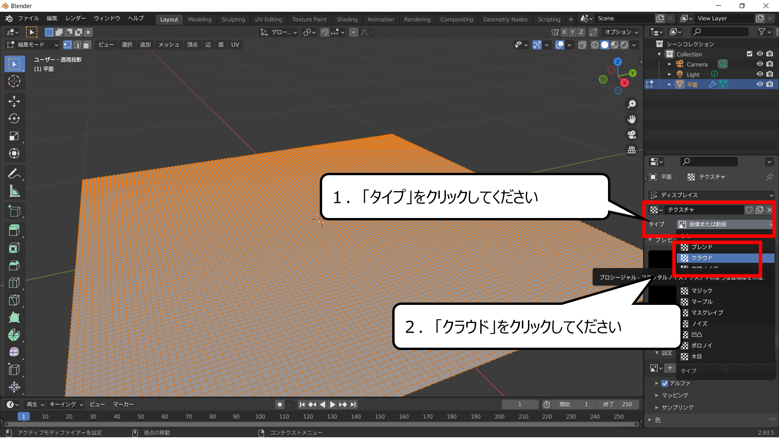Choose クラウド from the type list
The image size is (779, 438).
coord(725,258)
